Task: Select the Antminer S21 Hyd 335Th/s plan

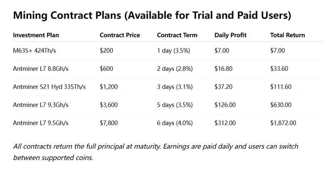Action: click(x=49, y=87)
